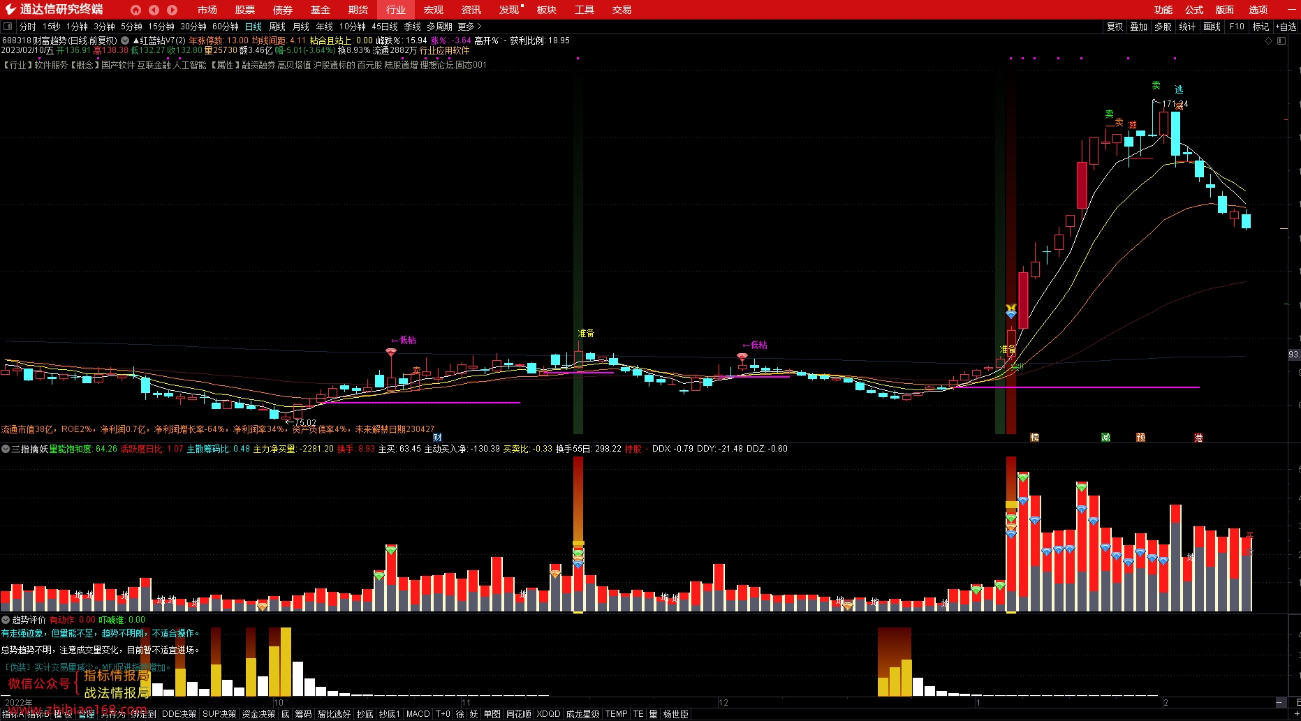Image resolution: width=1301 pixels, height=721 pixels.
Task: Open the 交易 menu
Action: tap(622, 10)
